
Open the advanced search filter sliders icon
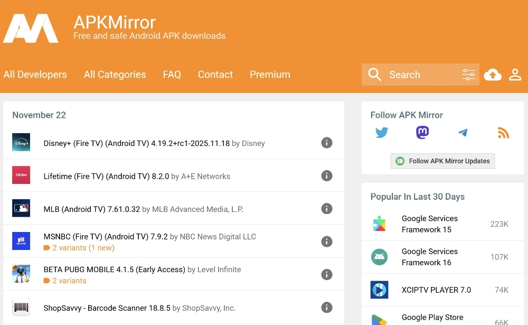(468, 75)
